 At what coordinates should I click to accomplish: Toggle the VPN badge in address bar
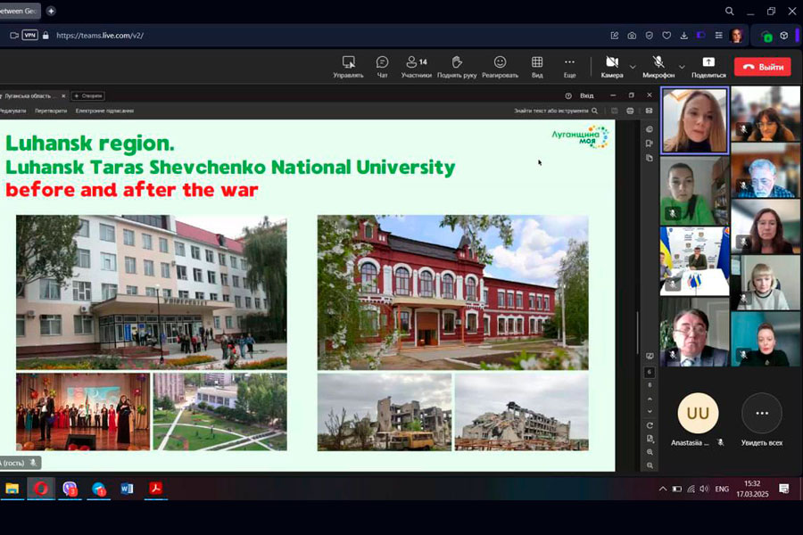29,36
